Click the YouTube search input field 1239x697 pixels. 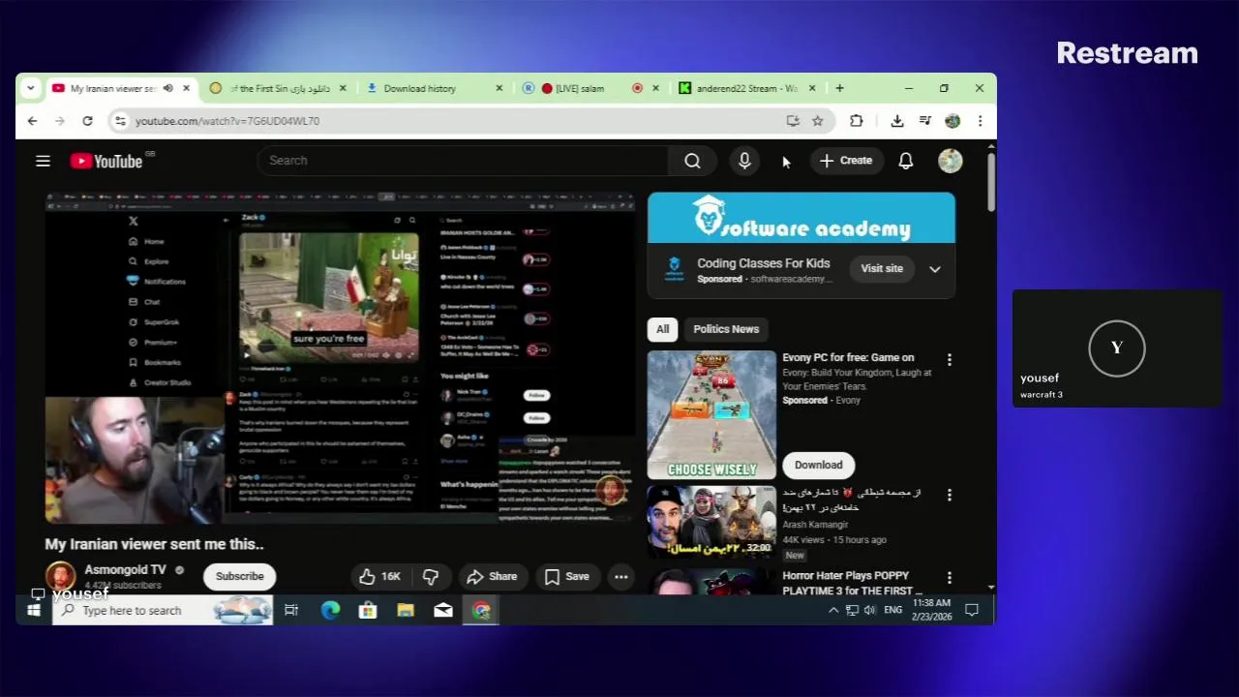click(462, 161)
